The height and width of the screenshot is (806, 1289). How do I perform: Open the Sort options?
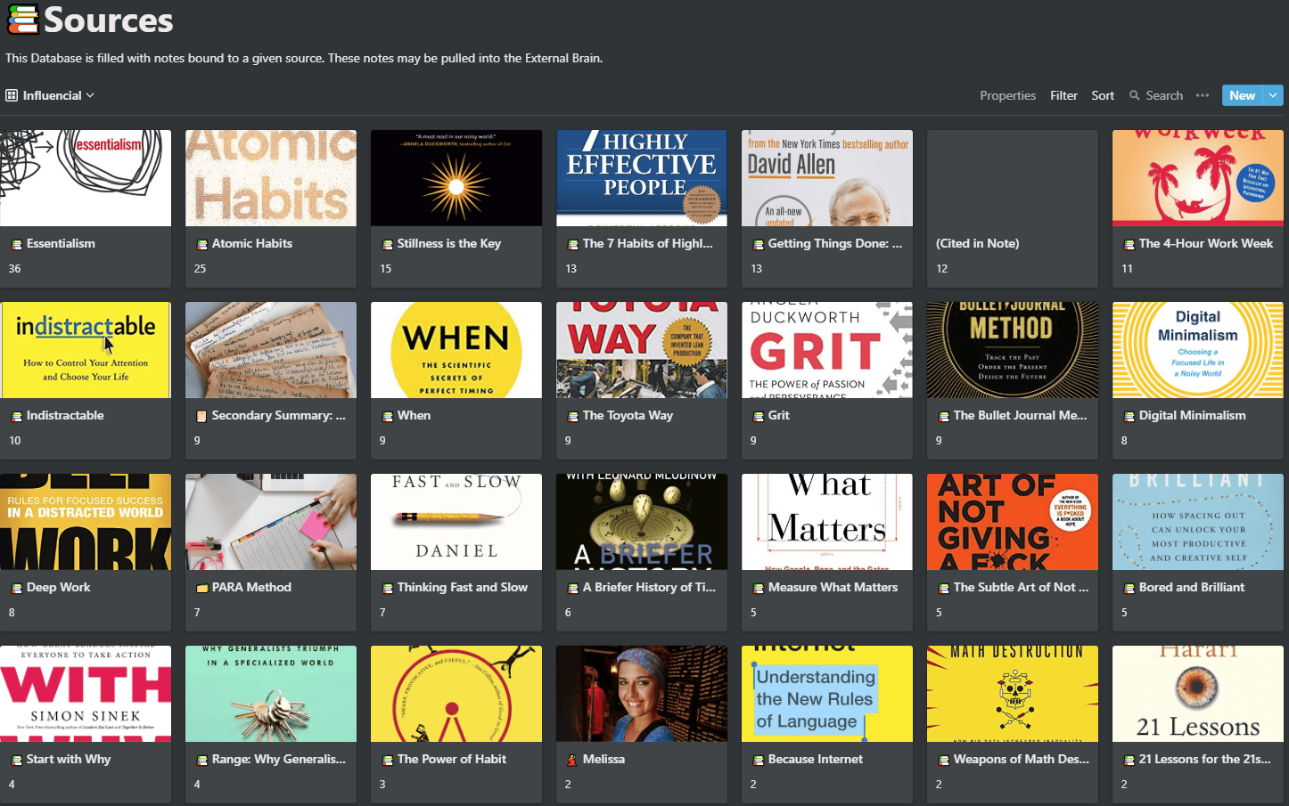(1103, 95)
